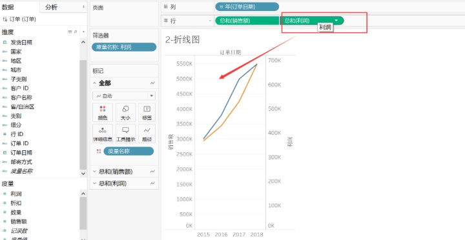Select the 折扣 measure field
Screen dimensions: 465x240
[16, 203]
